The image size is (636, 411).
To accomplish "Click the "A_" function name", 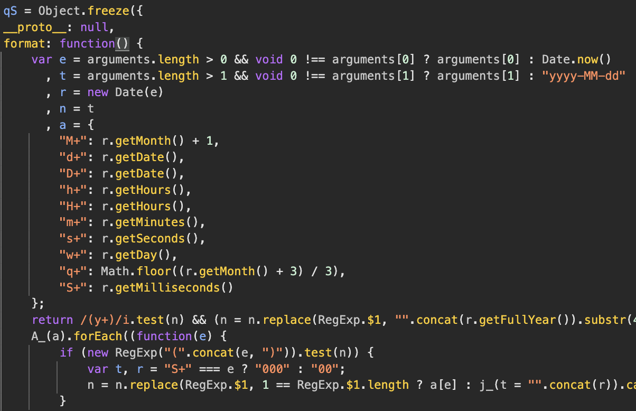I will point(39,337).
